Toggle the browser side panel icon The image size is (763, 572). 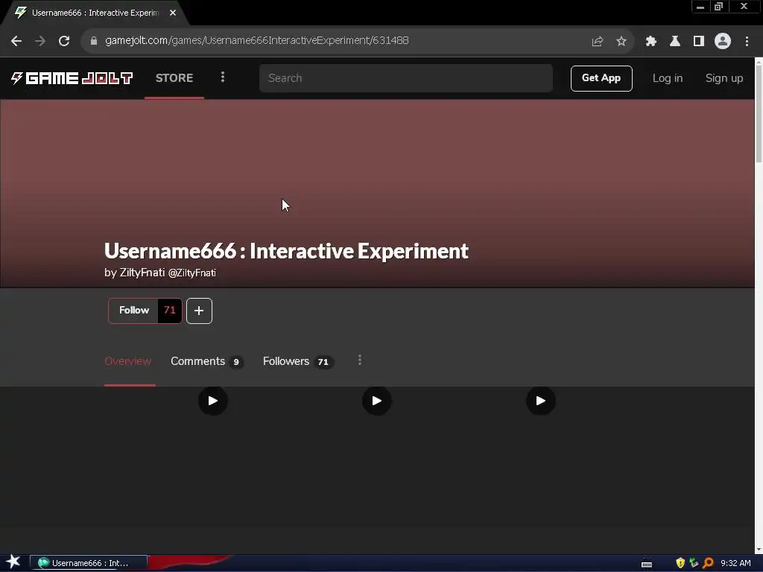[698, 41]
